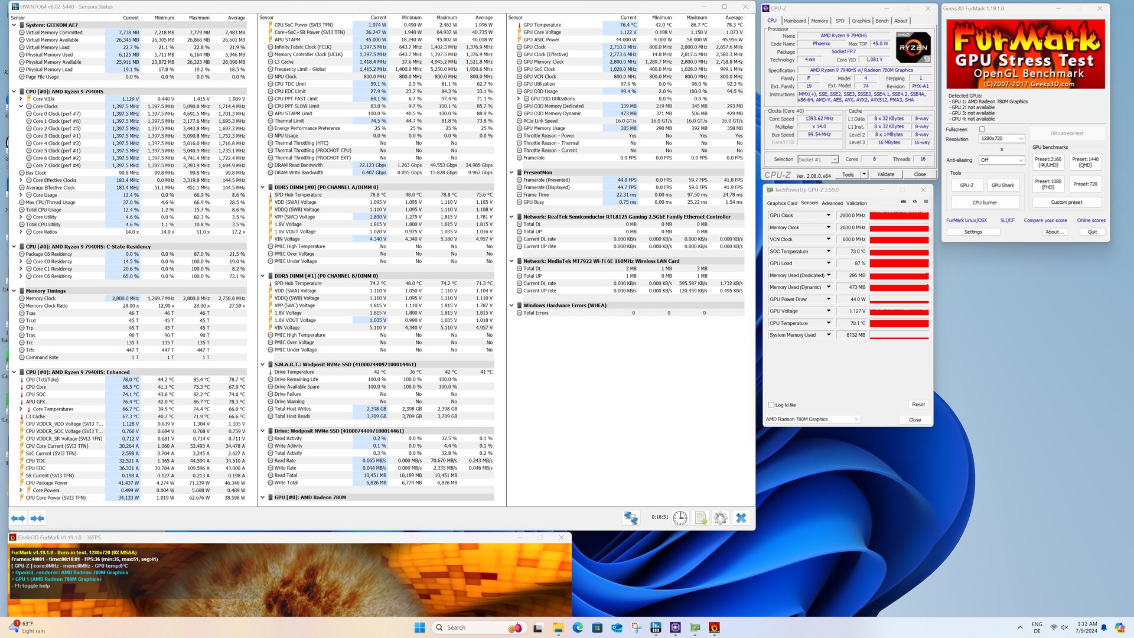Screen dimensions: 1134x638
Task: Click GPU-Z refresh icon
Action: point(914,202)
